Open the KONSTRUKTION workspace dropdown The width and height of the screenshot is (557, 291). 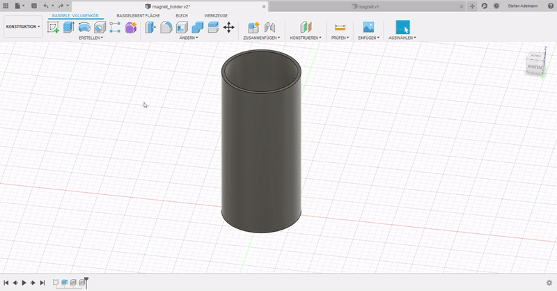[x=23, y=27]
